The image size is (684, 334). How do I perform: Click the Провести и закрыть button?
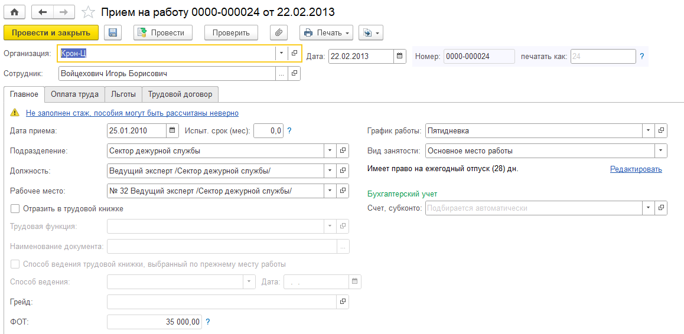click(51, 33)
